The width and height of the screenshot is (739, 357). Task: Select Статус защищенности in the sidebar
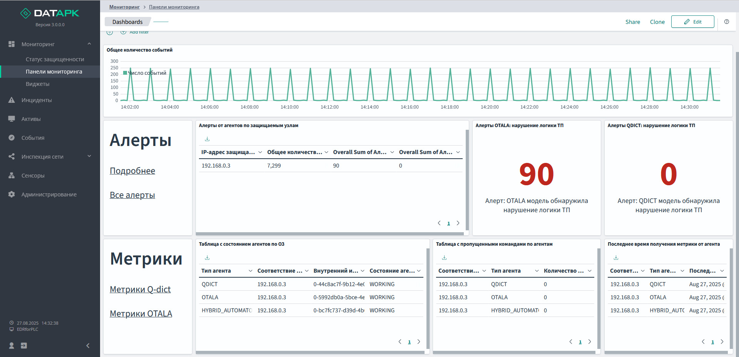pyautogui.click(x=55, y=59)
